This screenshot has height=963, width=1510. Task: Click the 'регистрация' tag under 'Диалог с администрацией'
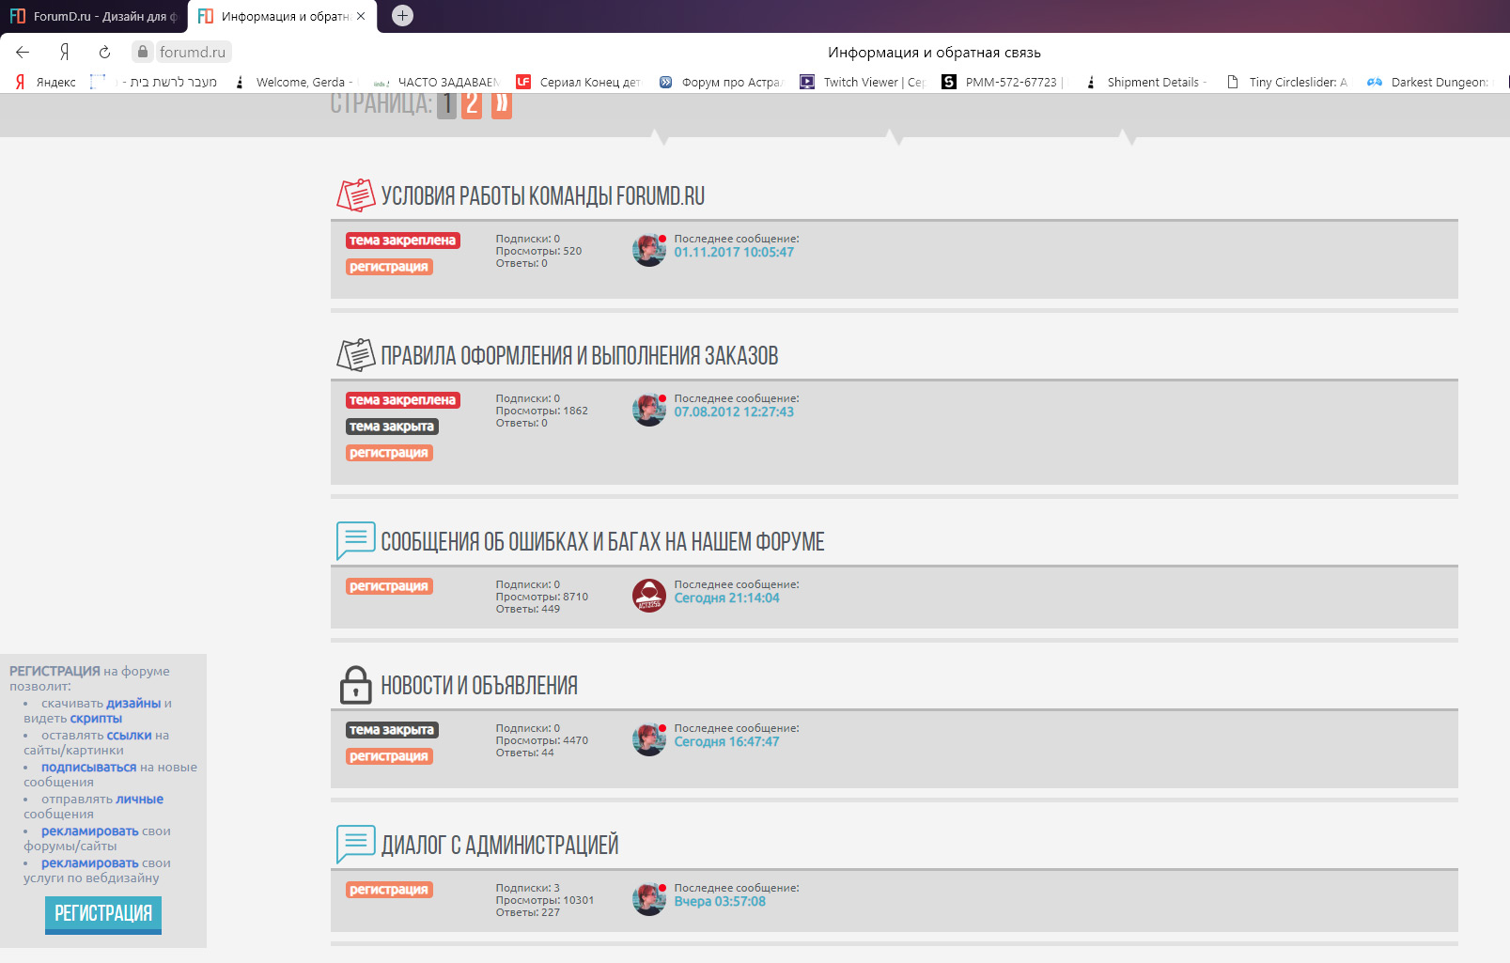coord(389,890)
